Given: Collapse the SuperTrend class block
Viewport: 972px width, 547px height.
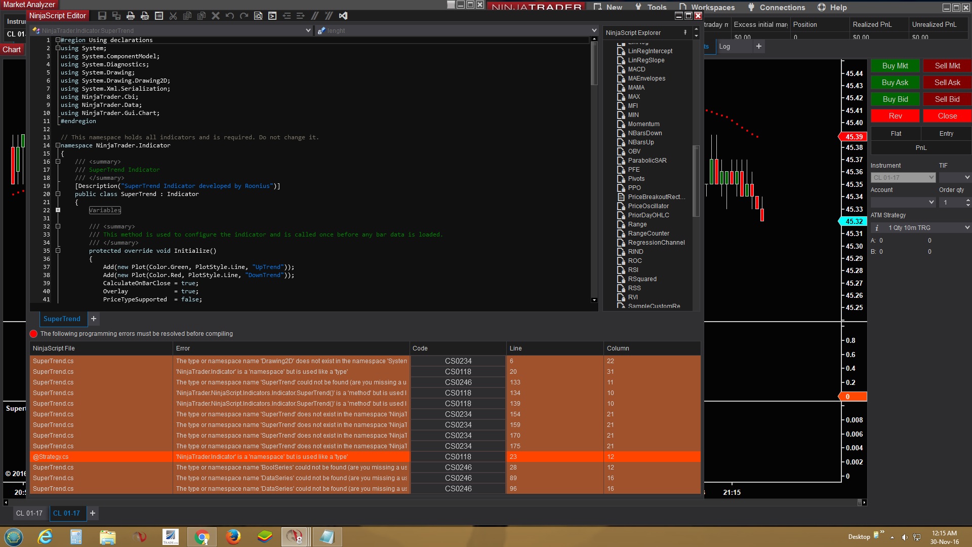Looking at the screenshot, I should click(x=58, y=194).
